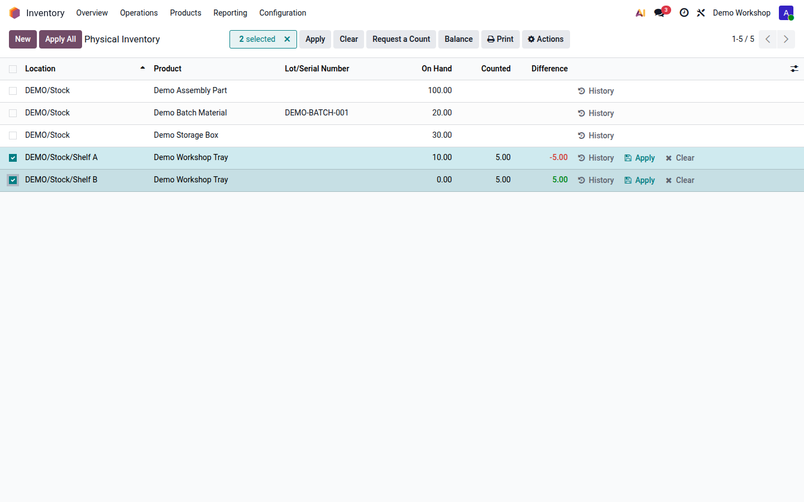The height and width of the screenshot is (502, 804).
Task: Uncheck the DEMO/Stock/Shelf A row checkbox
Action: click(13, 158)
